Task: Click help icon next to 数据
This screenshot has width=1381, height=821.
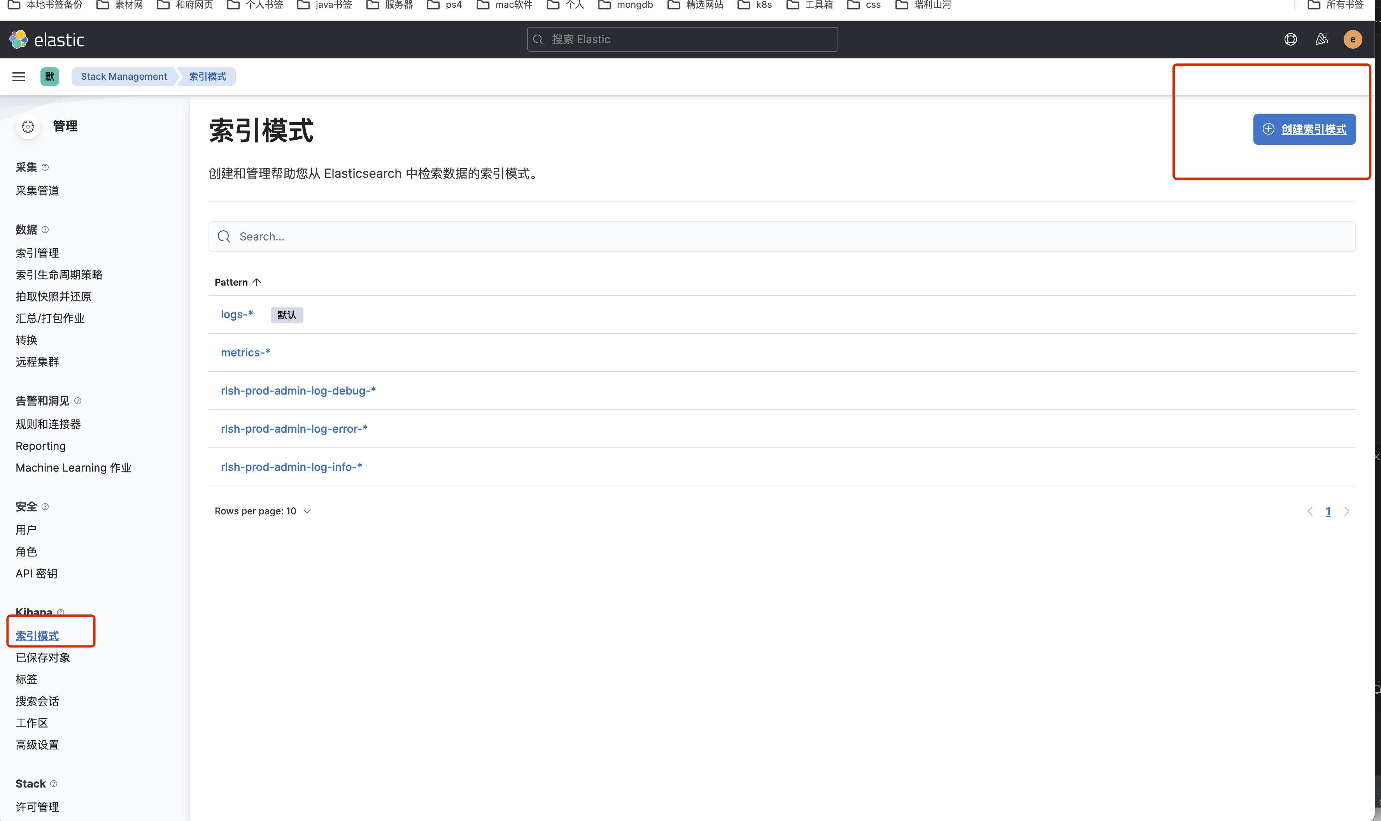Action: (46, 230)
